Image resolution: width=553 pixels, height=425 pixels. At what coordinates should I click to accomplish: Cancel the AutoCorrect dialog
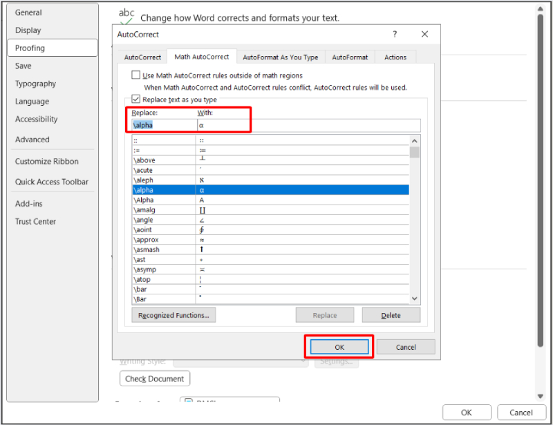(406, 347)
